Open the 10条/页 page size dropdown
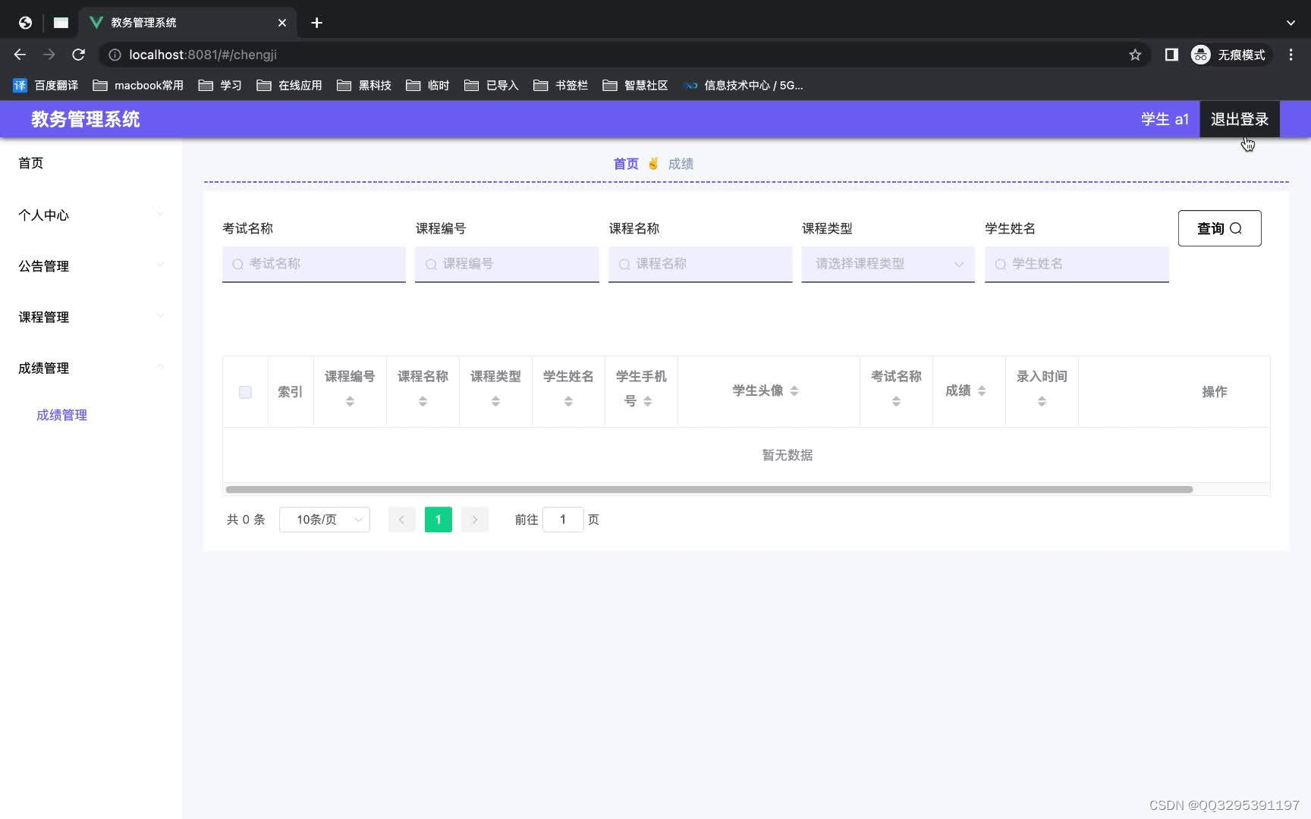Image resolution: width=1311 pixels, height=819 pixels. pyautogui.click(x=325, y=519)
